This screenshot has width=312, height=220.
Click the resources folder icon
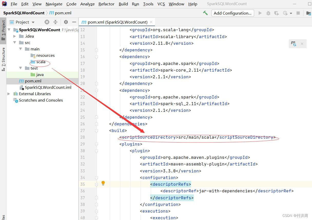[33, 56]
